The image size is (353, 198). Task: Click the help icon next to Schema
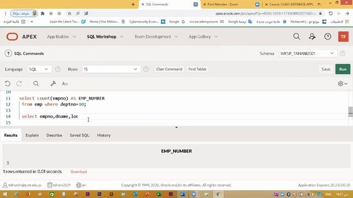pyautogui.click(x=343, y=53)
